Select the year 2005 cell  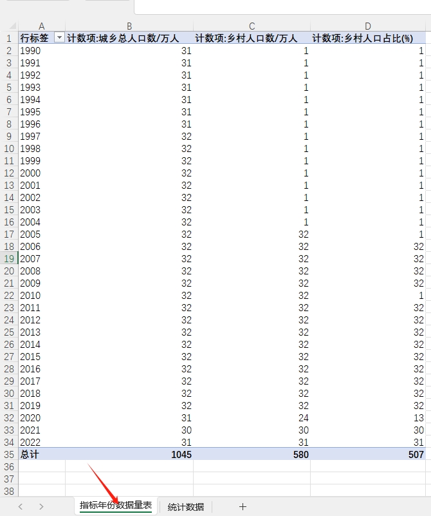pyautogui.click(x=42, y=234)
